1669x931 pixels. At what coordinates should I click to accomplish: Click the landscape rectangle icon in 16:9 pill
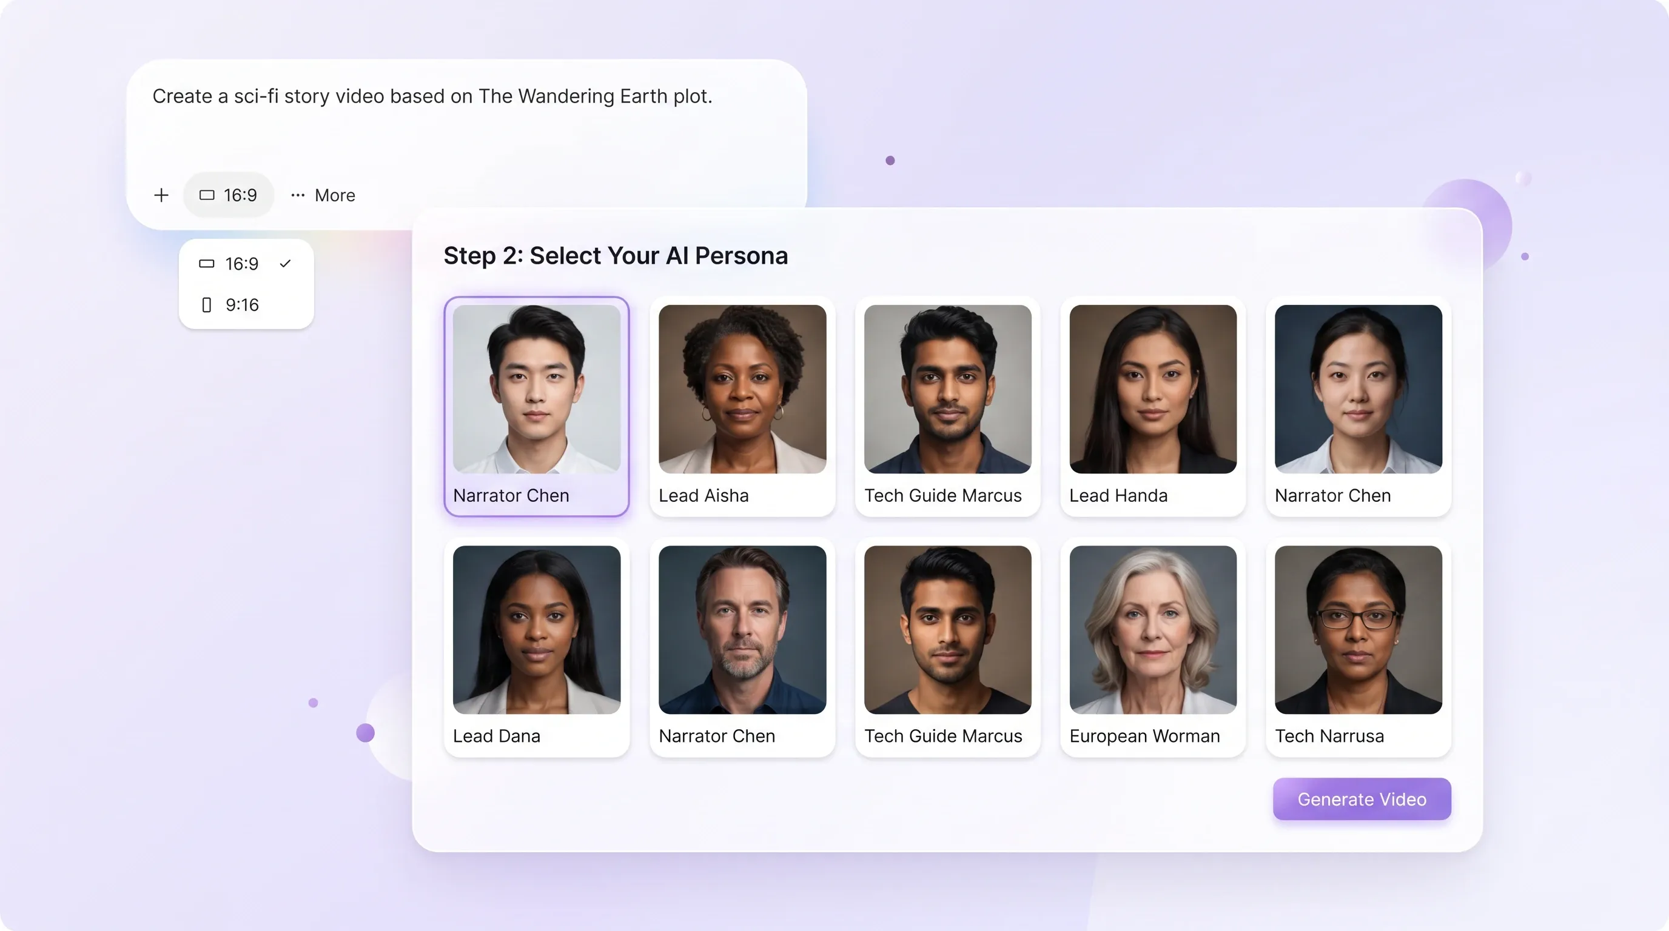click(207, 195)
